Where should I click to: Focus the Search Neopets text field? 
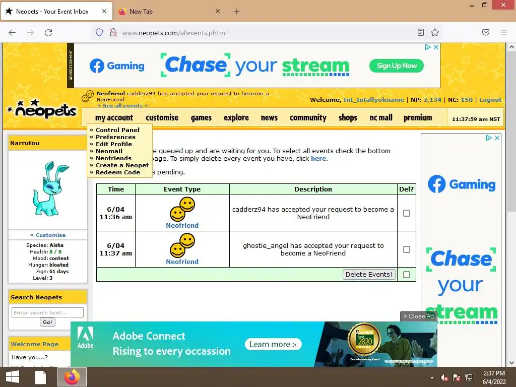tap(47, 312)
